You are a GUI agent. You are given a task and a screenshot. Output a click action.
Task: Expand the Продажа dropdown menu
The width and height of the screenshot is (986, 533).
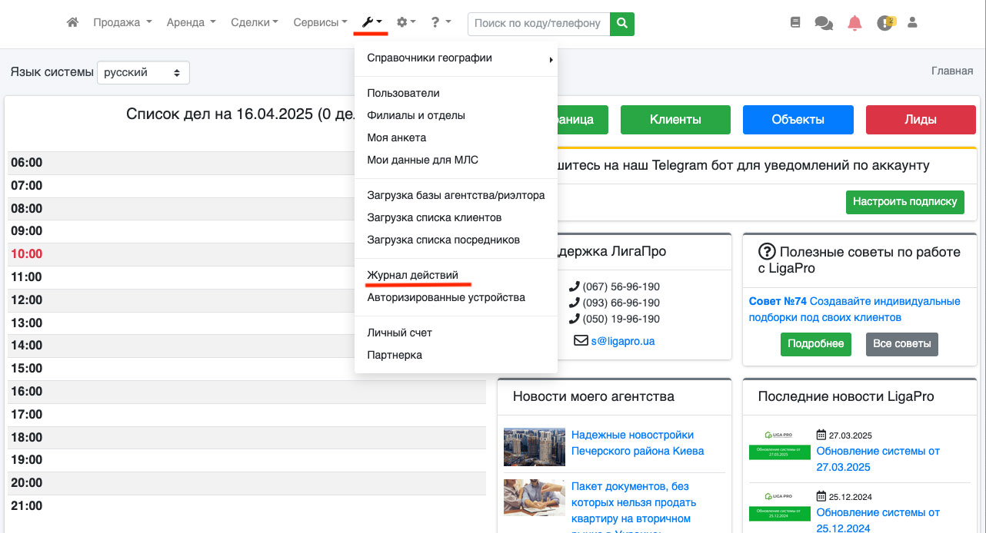click(122, 23)
